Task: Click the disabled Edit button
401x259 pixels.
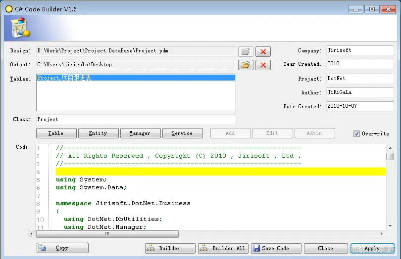Action: pyautogui.click(x=273, y=133)
